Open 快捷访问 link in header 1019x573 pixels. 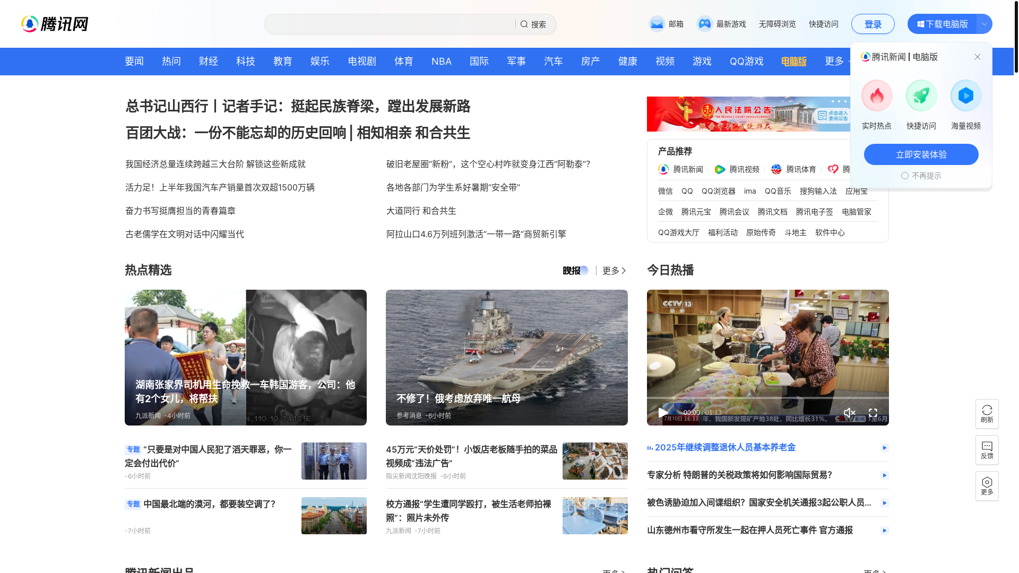(x=824, y=24)
